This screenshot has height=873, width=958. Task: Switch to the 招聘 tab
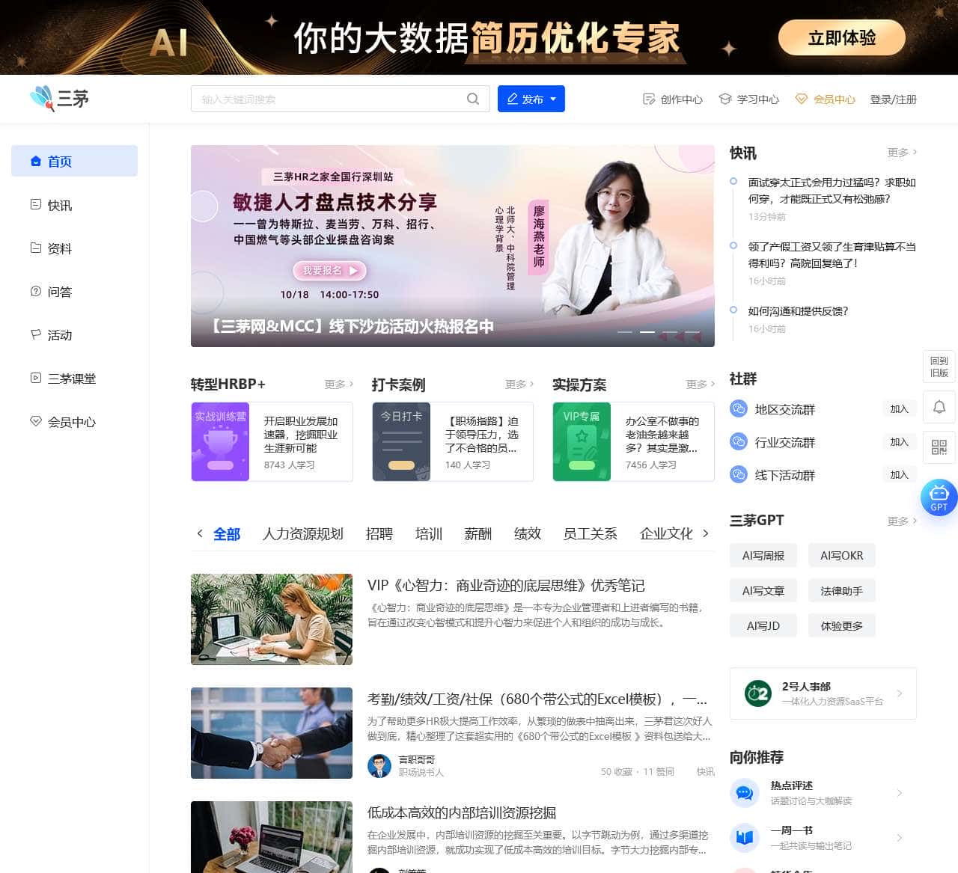[379, 533]
